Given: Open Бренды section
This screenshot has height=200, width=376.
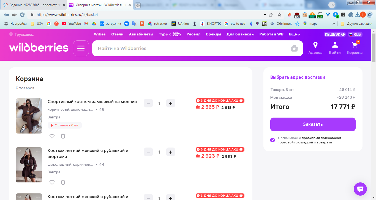Looking at the screenshot, I should pyautogui.click(x=214, y=34).
